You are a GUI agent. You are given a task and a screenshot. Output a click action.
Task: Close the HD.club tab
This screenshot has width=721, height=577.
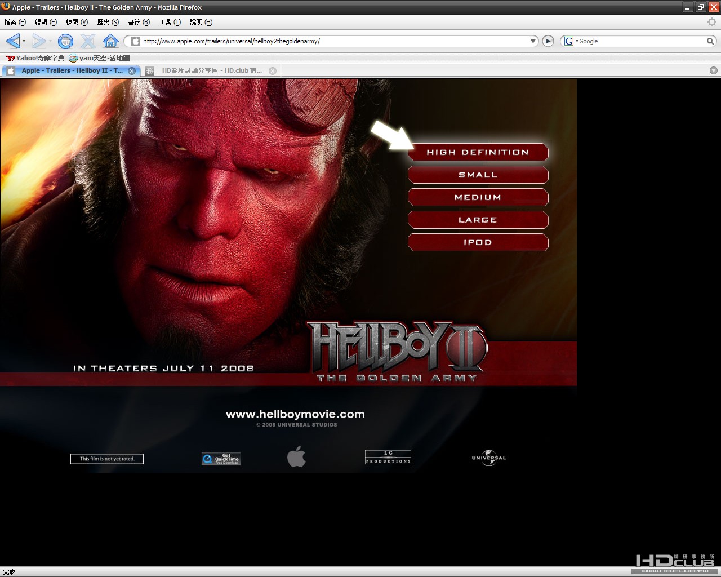click(x=273, y=71)
